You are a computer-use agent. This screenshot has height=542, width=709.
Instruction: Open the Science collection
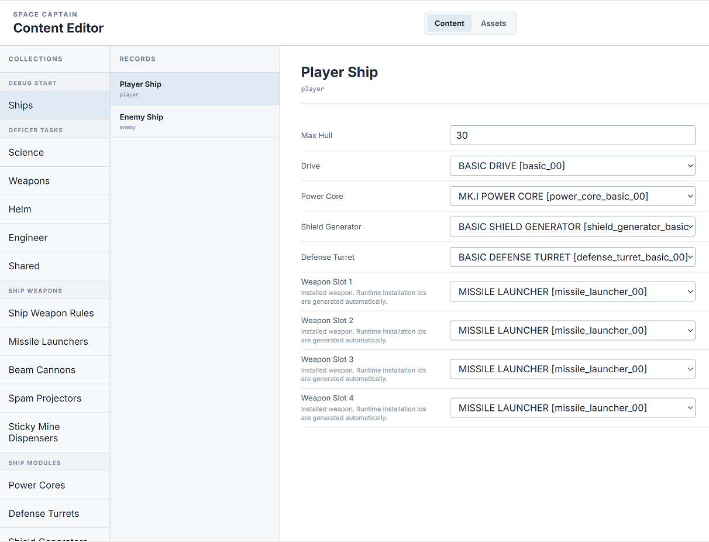(x=55, y=152)
